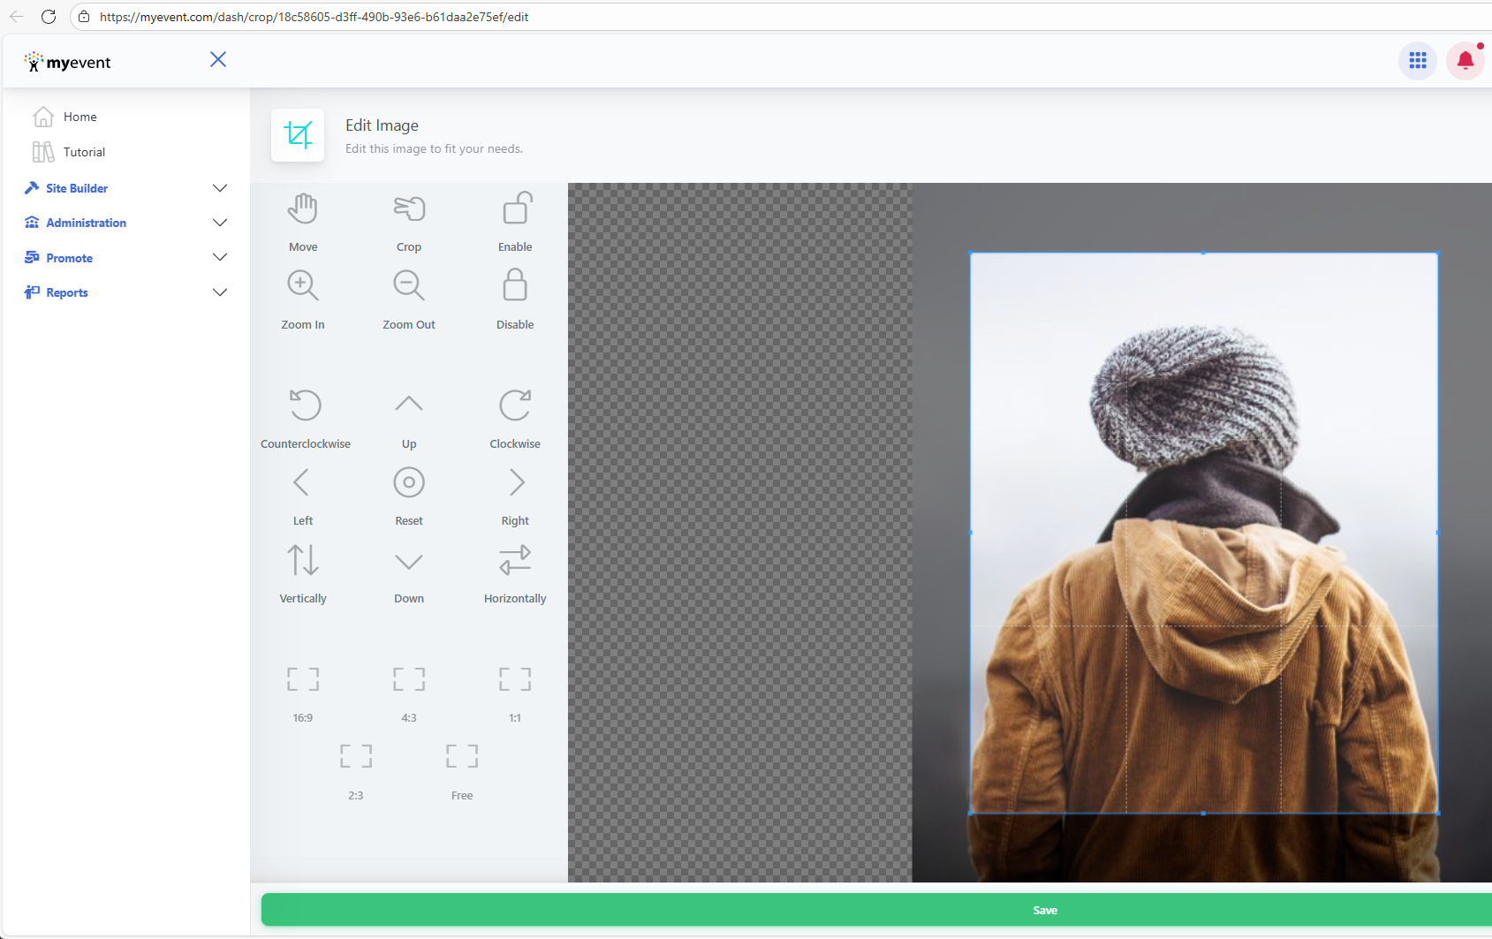Rotate the image Clockwise
This screenshot has width=1492, height=939.
(x=515, y=405)
